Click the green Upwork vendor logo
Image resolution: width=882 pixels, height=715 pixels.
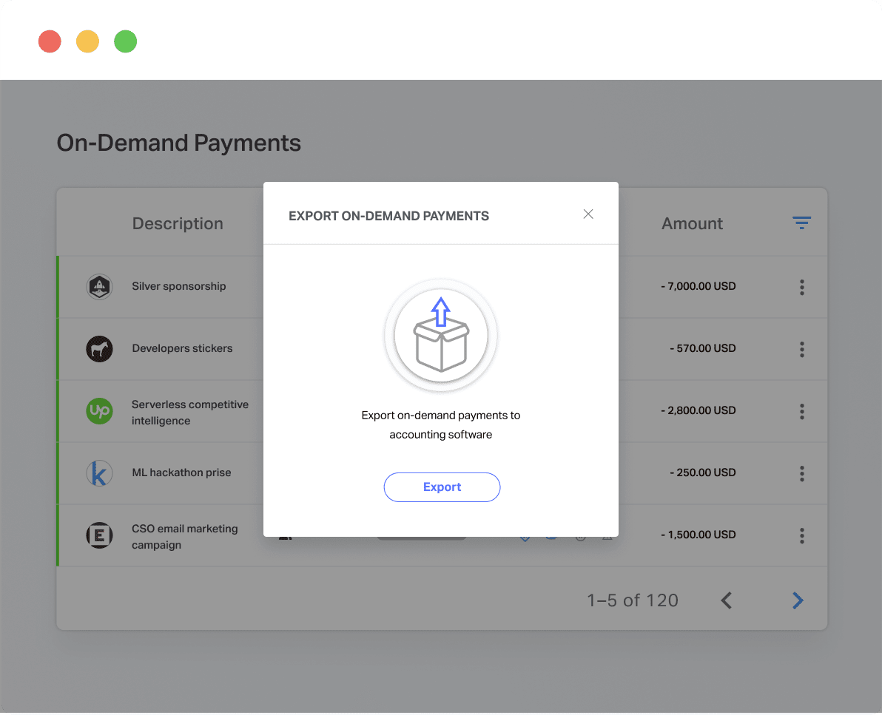tap(99, 411)
